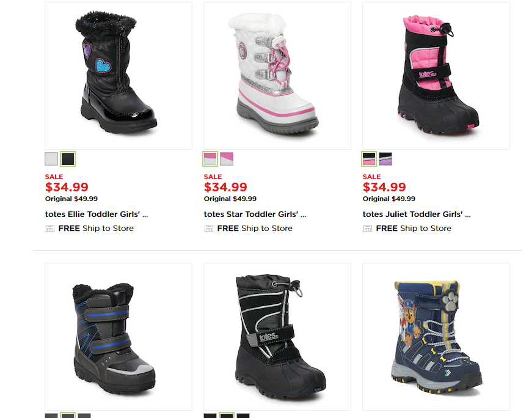Viewport: 529px width, 418px height.
Task: View pink and black Juliet boot image
Action: (436, 76)
